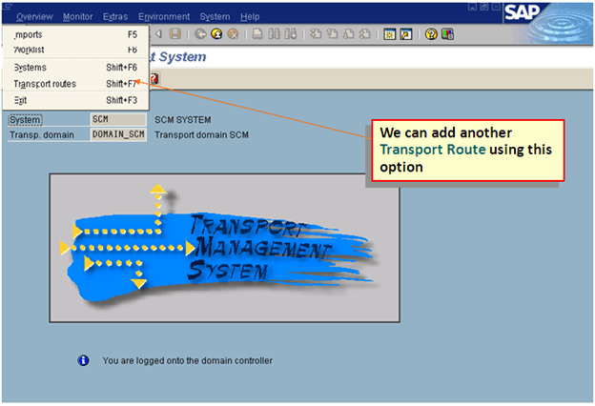
Task: Select Worklist menu entry
Action: 75,50
